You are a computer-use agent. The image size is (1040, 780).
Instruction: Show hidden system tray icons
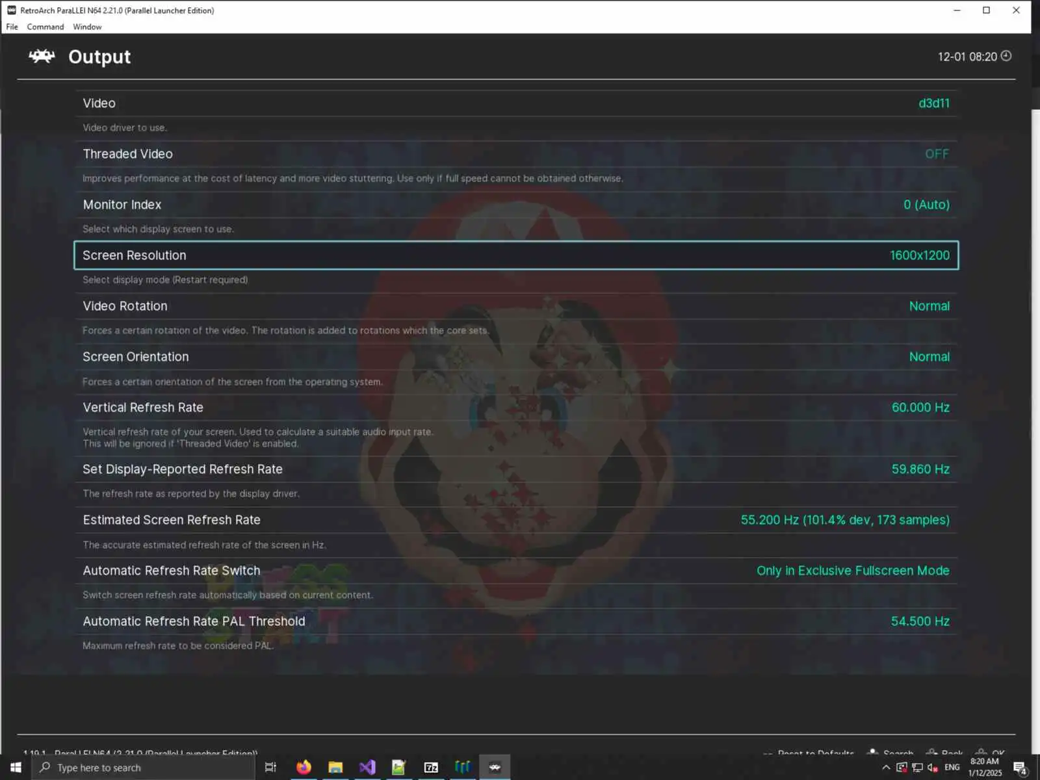click(x=886, y=768)
